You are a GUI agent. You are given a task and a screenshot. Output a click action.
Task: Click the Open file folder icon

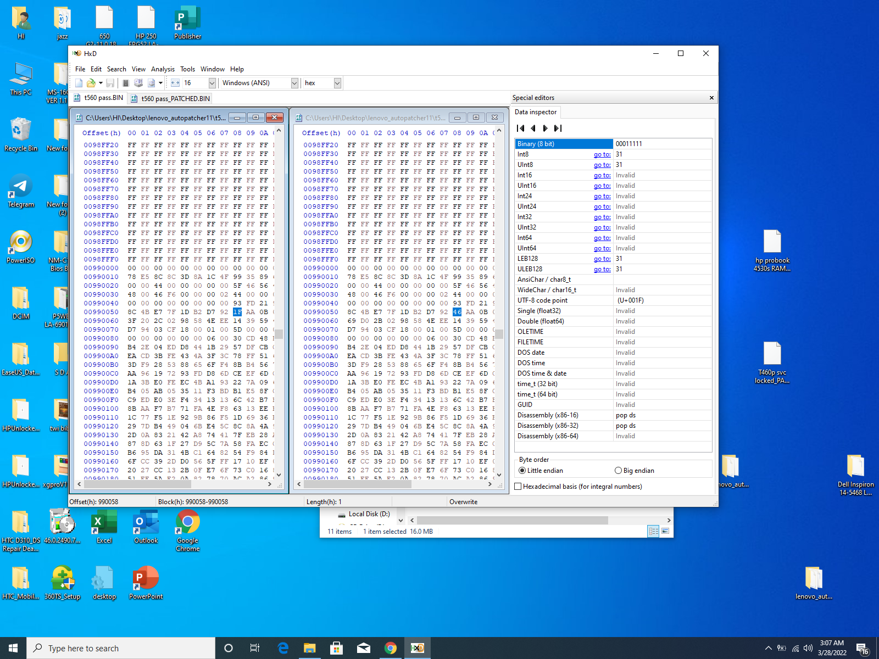coord(91,83)
